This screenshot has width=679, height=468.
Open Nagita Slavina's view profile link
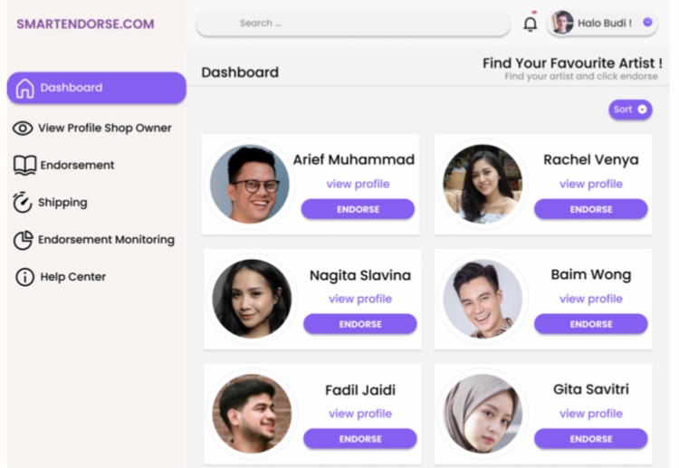359,299
